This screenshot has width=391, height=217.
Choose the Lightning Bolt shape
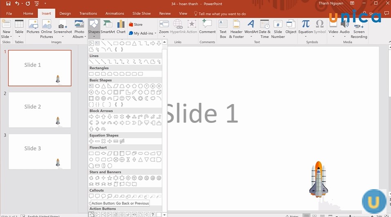pos(134,98)
